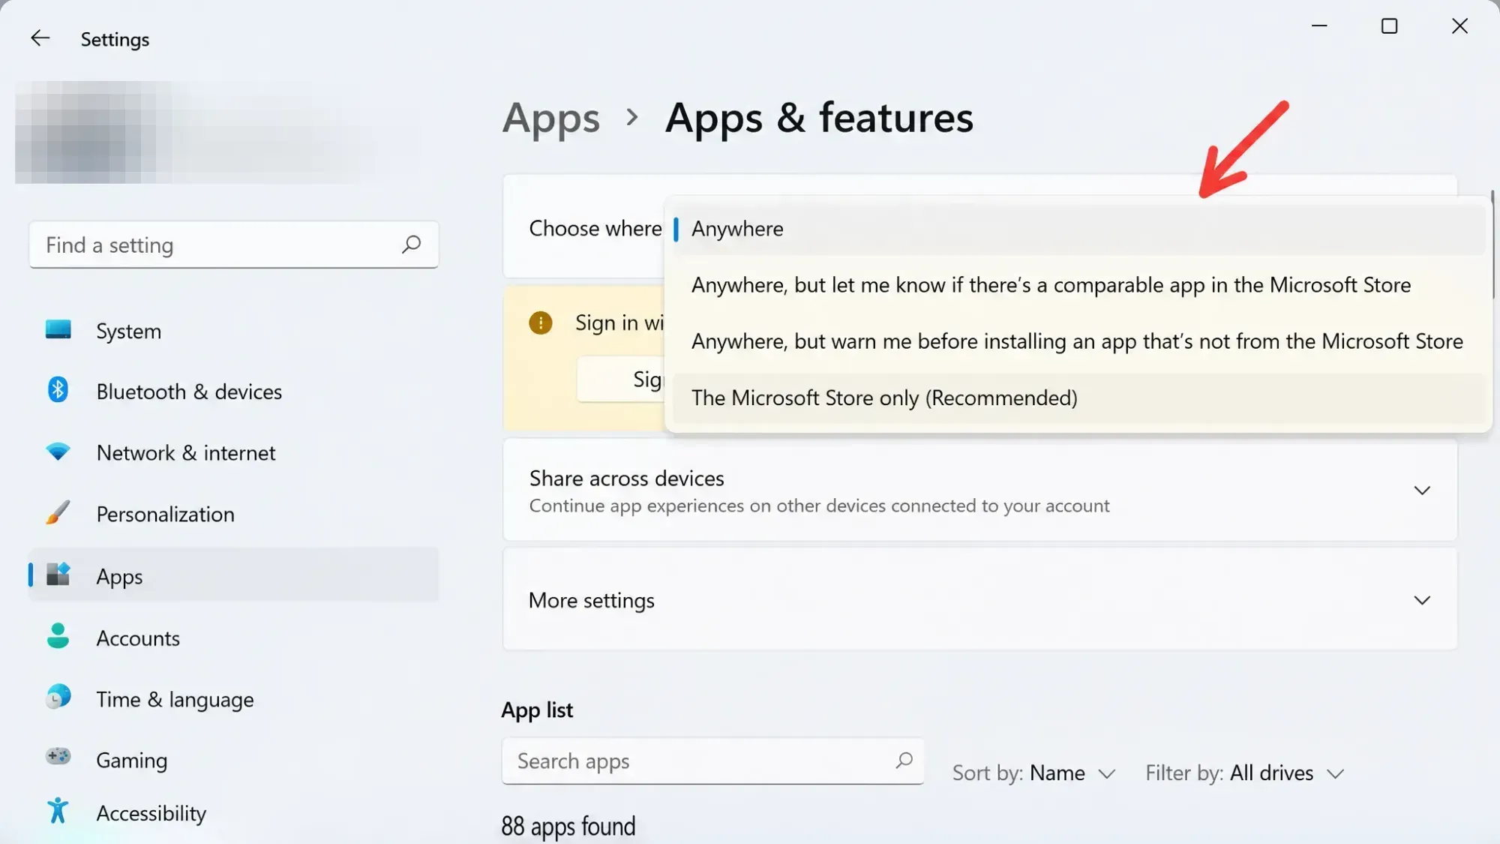The image size is (1500, 844).
Task: Minimize the Settings window
Action: click(1319, 26)
